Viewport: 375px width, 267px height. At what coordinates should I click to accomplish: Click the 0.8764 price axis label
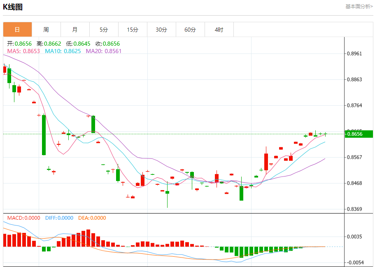(354, 105)
